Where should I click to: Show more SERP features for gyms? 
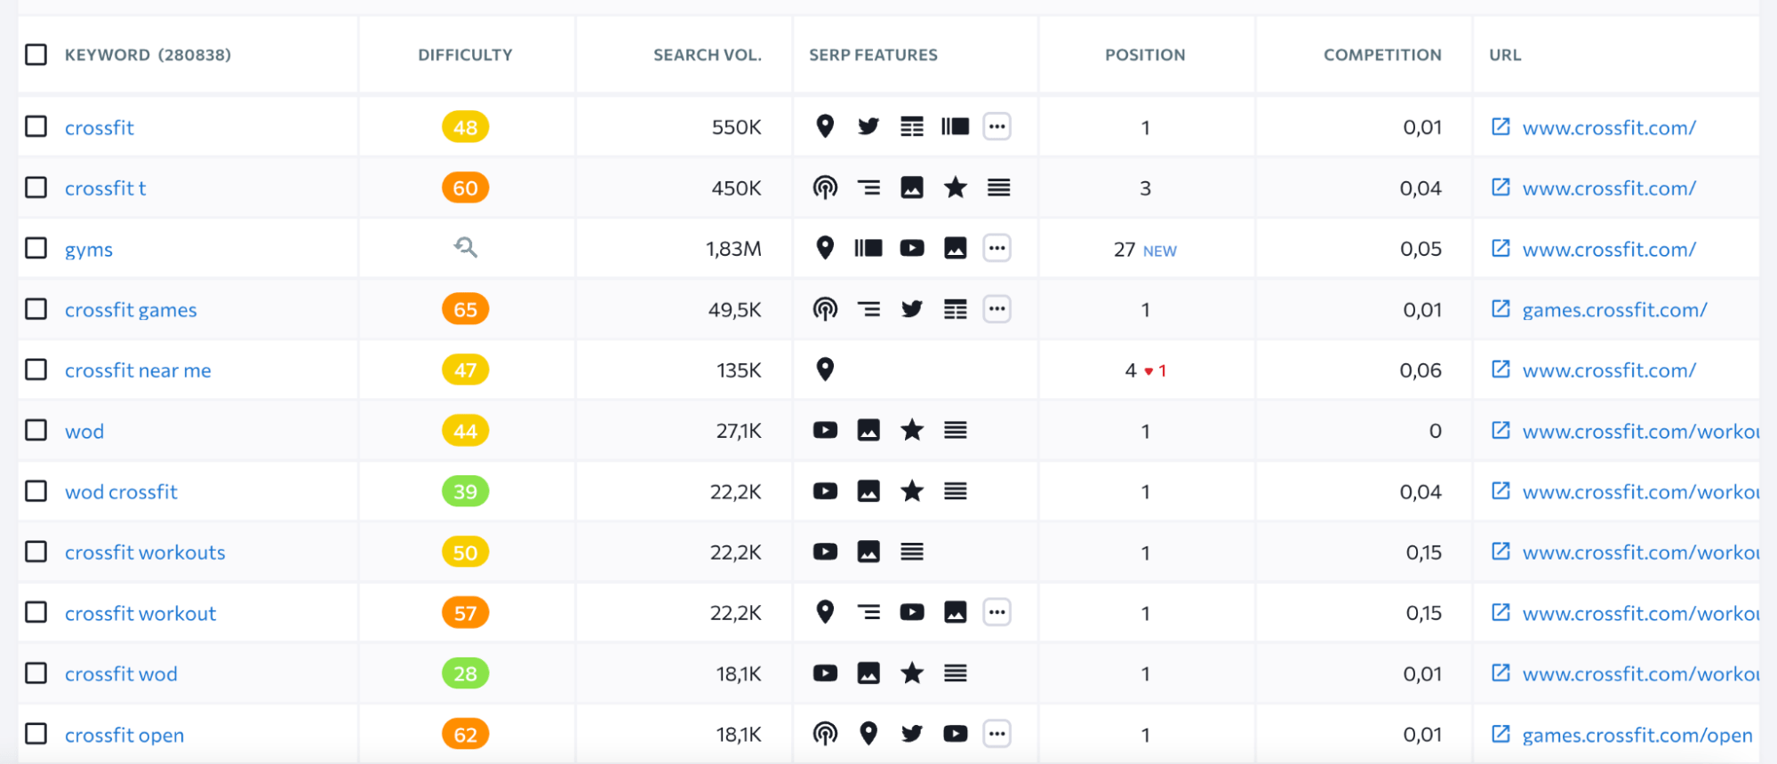point(997,249)
